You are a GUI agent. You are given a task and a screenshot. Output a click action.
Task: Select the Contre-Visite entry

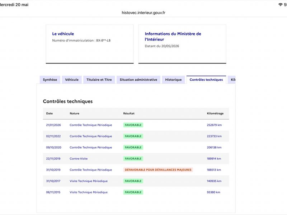pyautogui.click(x=79, y=159)
